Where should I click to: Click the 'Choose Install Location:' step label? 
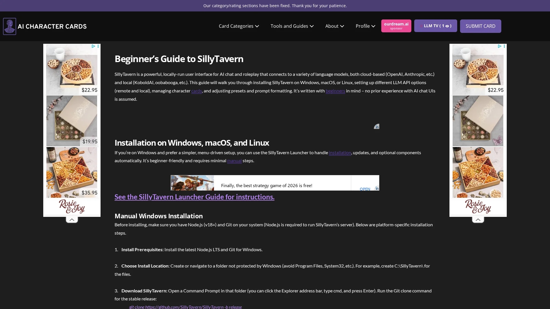pyautogui.click(x=145, y=266)
